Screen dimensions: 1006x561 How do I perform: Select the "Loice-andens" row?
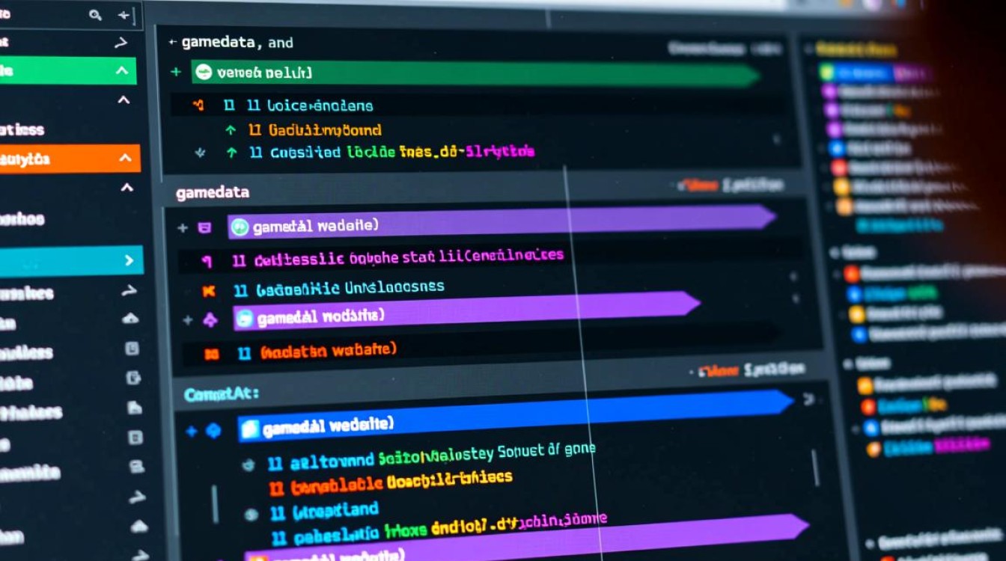pos(309,105)
